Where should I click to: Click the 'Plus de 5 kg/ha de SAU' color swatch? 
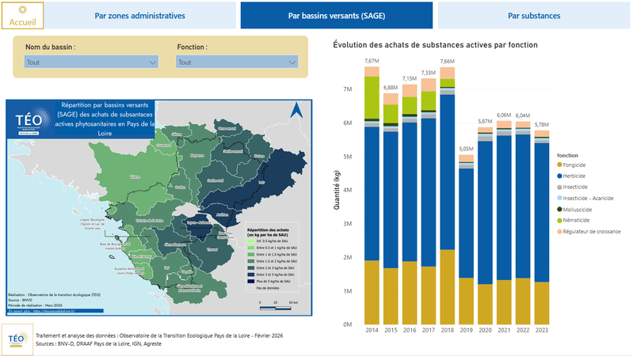click(250, 282)
